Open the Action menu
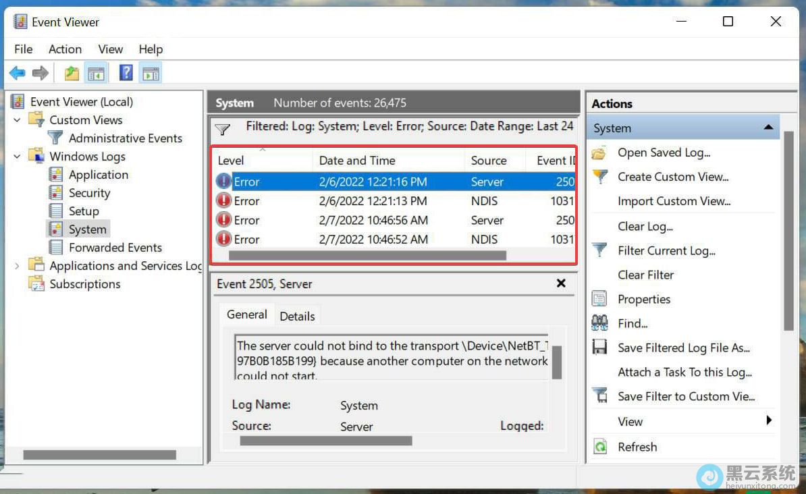 [x=65, y=49]
